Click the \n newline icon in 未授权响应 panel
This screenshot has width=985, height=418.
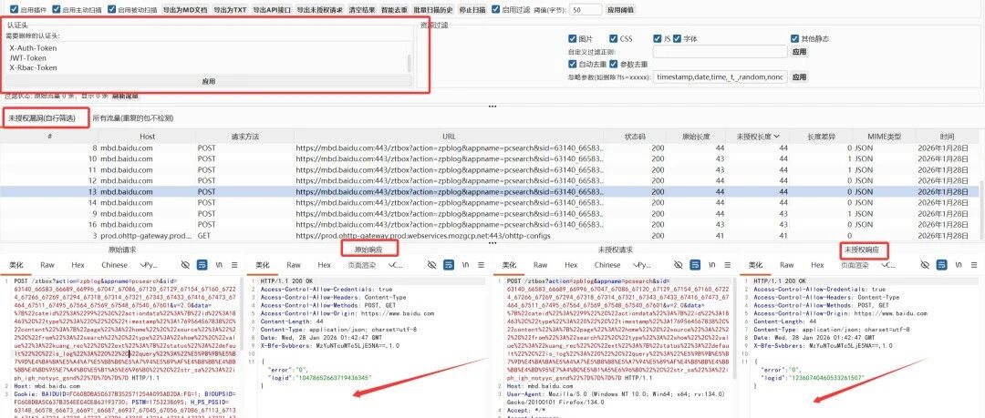(958, 265)
